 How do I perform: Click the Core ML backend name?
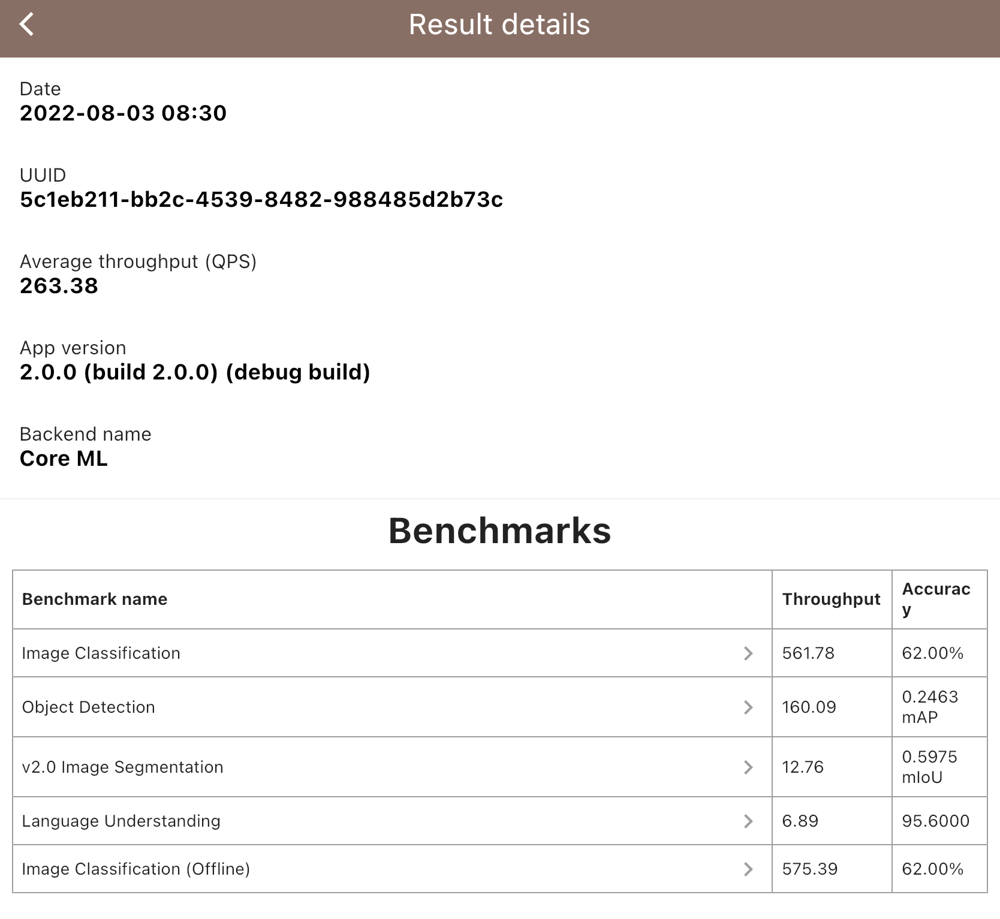point(64,459)
